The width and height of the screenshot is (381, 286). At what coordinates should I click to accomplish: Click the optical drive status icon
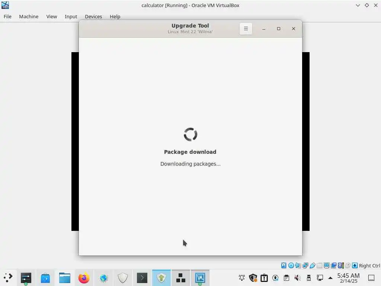[291, 265]
